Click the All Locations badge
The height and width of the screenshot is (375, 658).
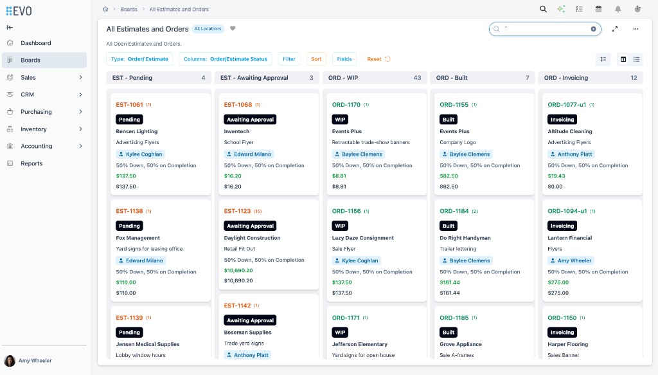208,28
